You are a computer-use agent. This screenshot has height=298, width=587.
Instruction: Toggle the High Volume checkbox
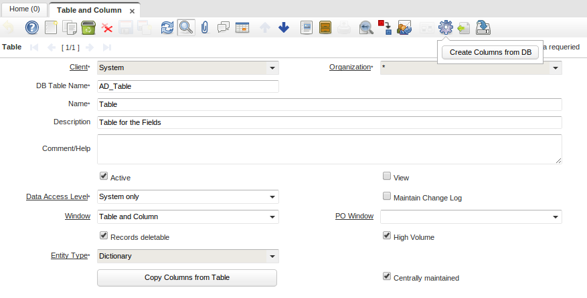387,236
